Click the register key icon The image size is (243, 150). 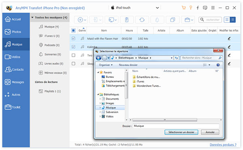(x=191, y=8)
